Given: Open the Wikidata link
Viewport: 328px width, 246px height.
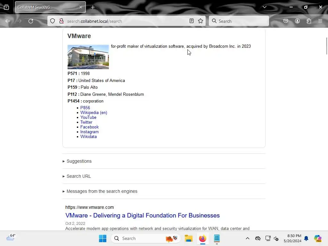Looking at the screenshot, I should [x=88, y=136].
